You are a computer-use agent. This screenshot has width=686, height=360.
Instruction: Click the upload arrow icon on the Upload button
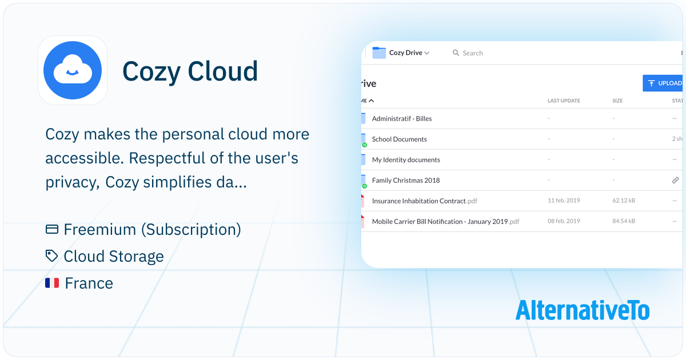pyautogui.click(x=651, y=83)
